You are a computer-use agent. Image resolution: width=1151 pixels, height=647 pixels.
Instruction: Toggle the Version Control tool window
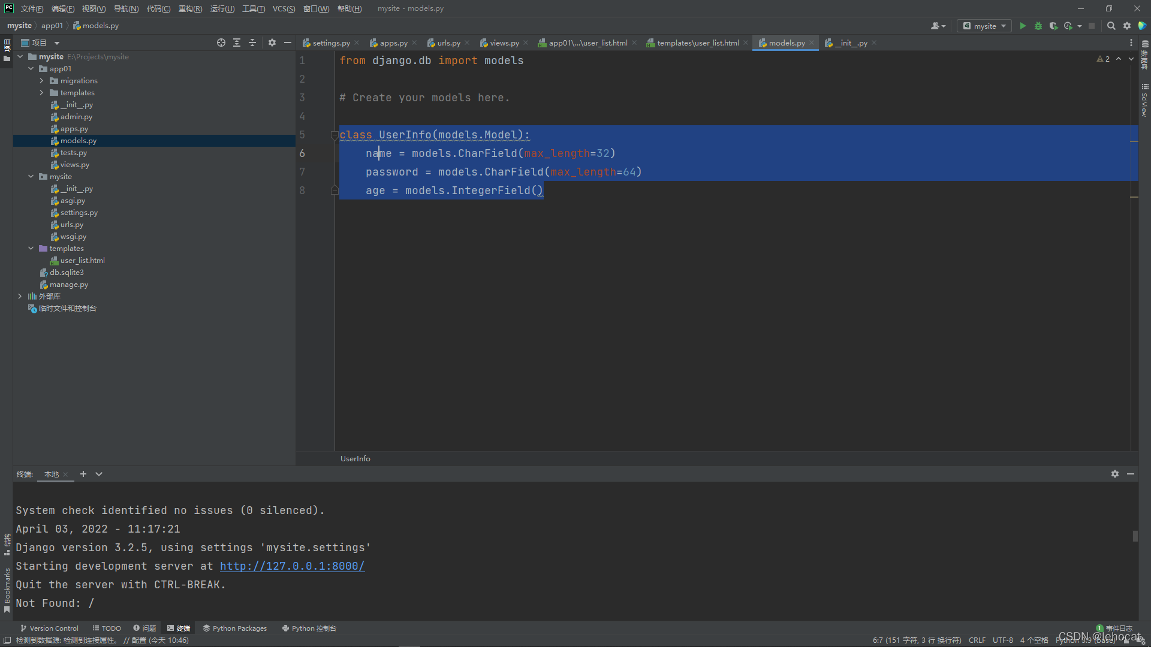tap(50, 628)
